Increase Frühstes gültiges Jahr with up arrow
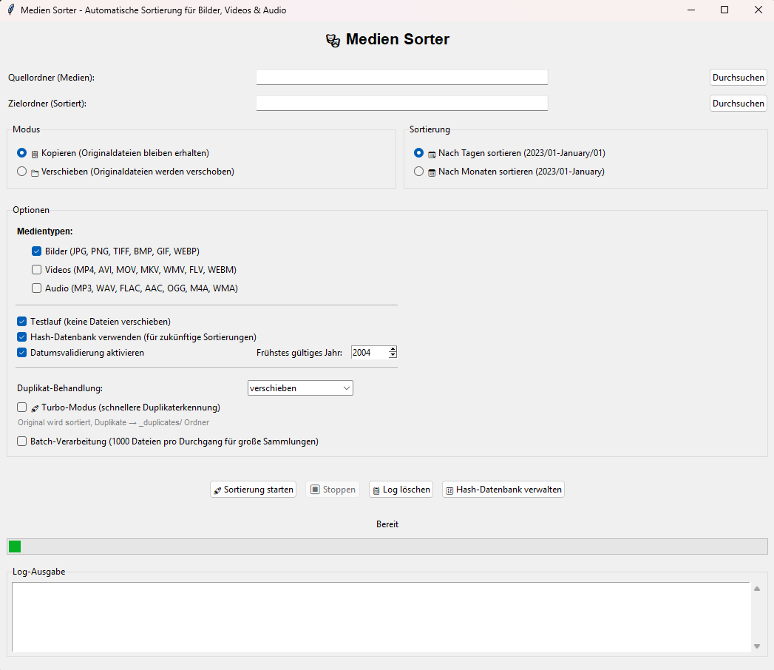 pyautogui.click(x=393, y=348)
